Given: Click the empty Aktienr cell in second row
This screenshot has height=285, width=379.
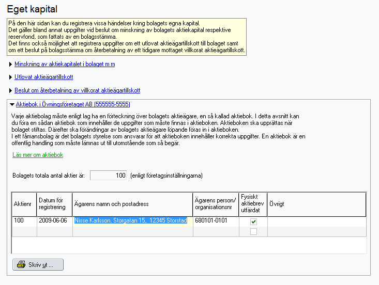Looking at the screenshot, I should [x=24, y=232].
